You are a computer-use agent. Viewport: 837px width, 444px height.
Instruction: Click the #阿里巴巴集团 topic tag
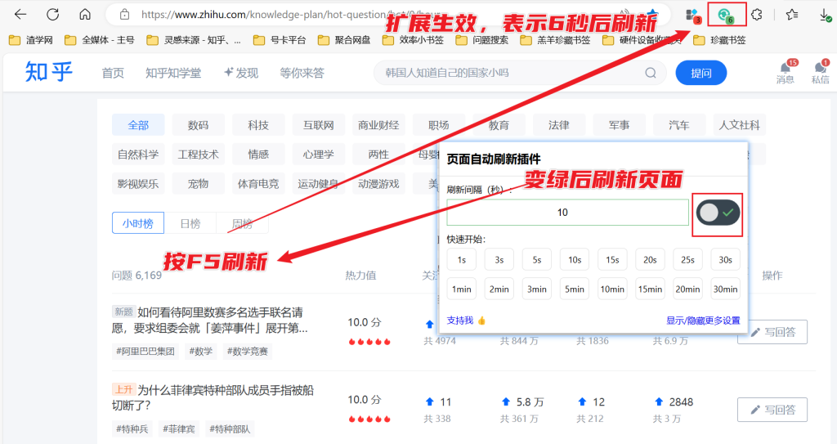145,351
